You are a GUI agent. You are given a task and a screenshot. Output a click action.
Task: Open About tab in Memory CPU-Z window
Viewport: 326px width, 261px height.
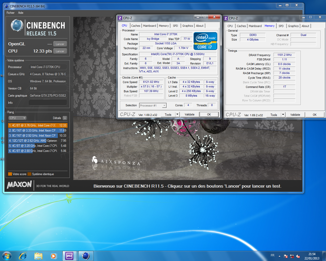point(305,26)
